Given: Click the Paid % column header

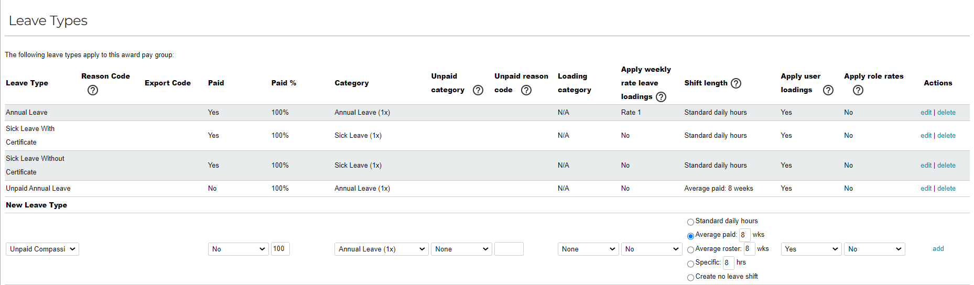Looking at the screenshot, I should pyautogui.click(x=284, y=83).
